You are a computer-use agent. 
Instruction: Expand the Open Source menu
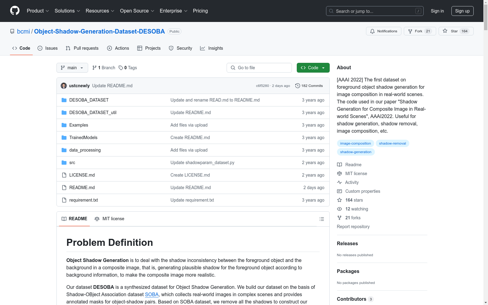pyautogui.click(x=137, y=11)
